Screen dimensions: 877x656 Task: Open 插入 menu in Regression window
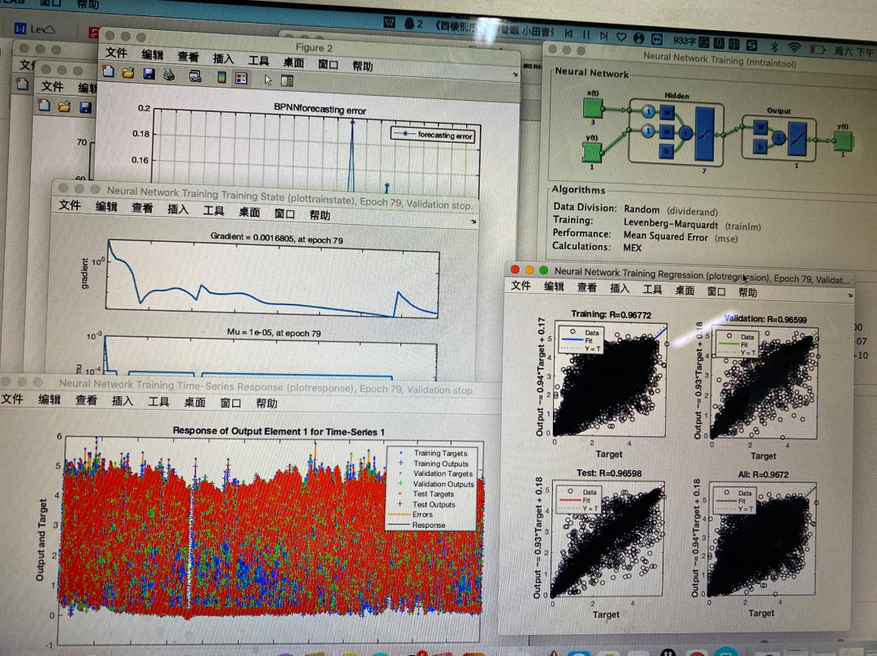click(619, 288)
